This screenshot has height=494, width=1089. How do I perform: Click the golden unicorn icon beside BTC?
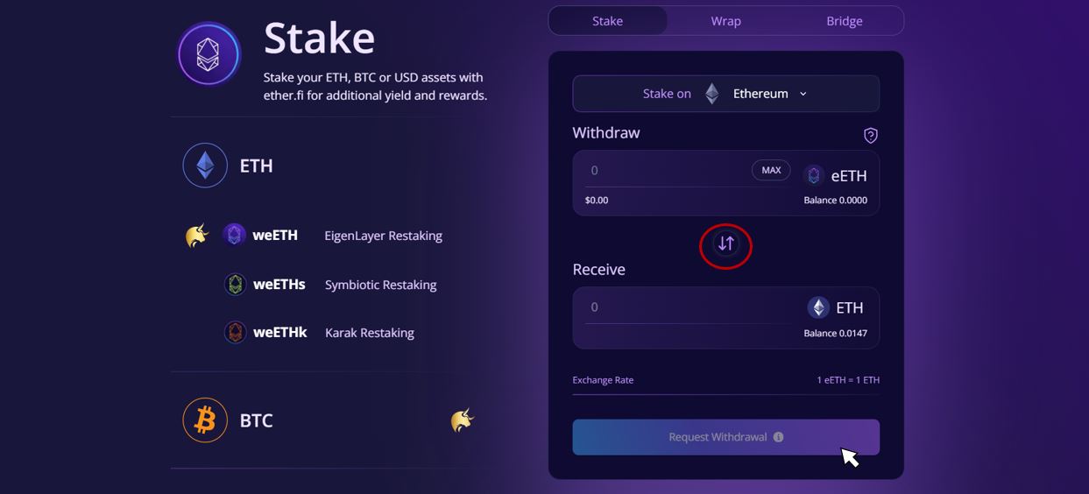(462, 420)
